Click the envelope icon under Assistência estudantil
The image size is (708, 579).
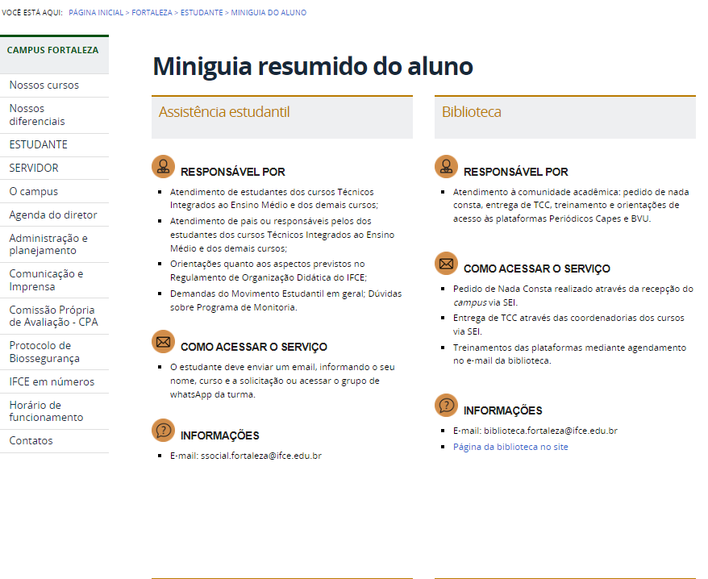tap(163, 342)
